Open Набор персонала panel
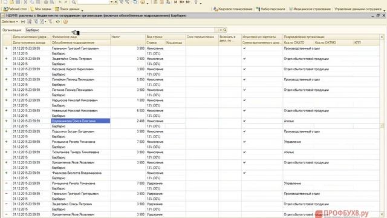The height and width of the screenshot is (218, 387). coord(270,9)
